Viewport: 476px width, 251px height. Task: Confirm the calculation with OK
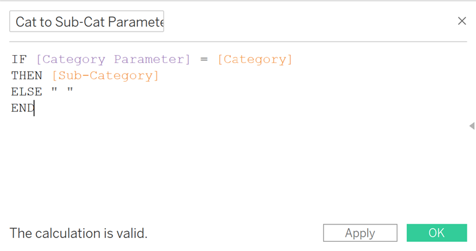[436, 233]
